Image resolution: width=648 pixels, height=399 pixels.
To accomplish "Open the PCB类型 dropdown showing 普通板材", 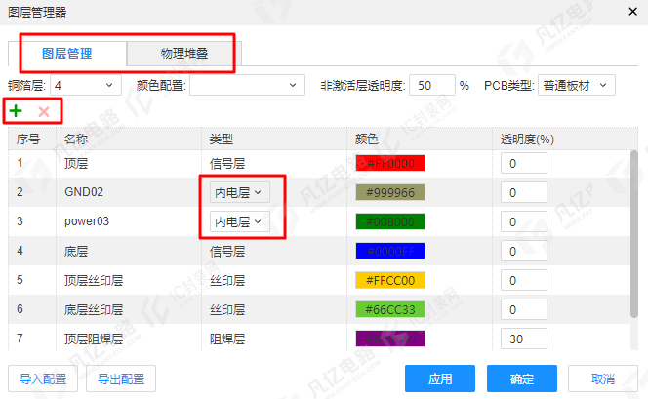I will coord(576,85).
